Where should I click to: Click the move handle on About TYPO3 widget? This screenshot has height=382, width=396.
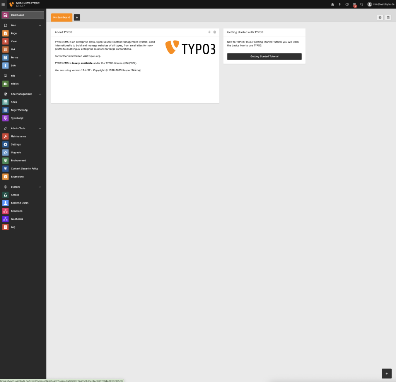(x=209, y=32)
